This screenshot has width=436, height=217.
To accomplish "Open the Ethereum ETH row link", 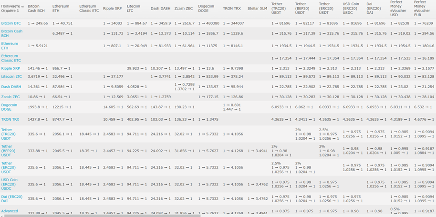I will click(10, 46).
